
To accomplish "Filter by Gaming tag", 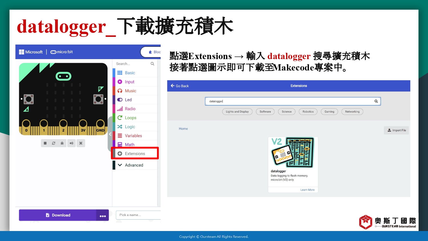I will tap(329, 112).
